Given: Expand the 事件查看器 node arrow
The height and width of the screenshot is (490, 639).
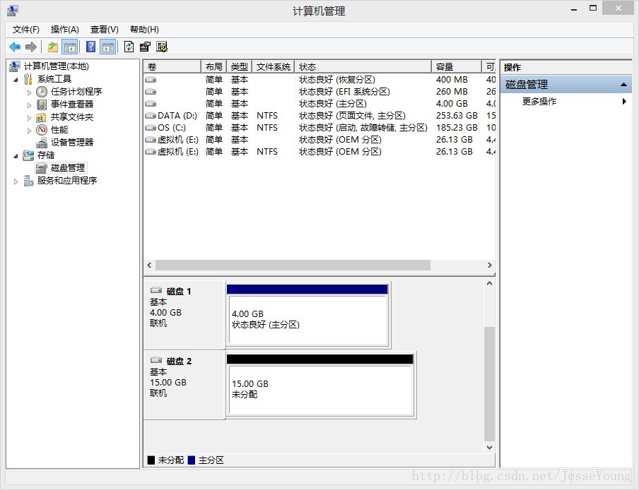Looking at the screenshot, I should [x=29, y=105].
